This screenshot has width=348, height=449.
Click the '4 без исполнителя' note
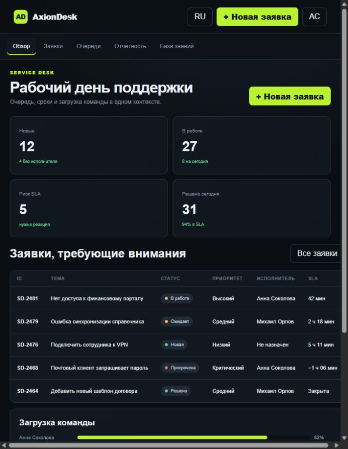point(38,161)
